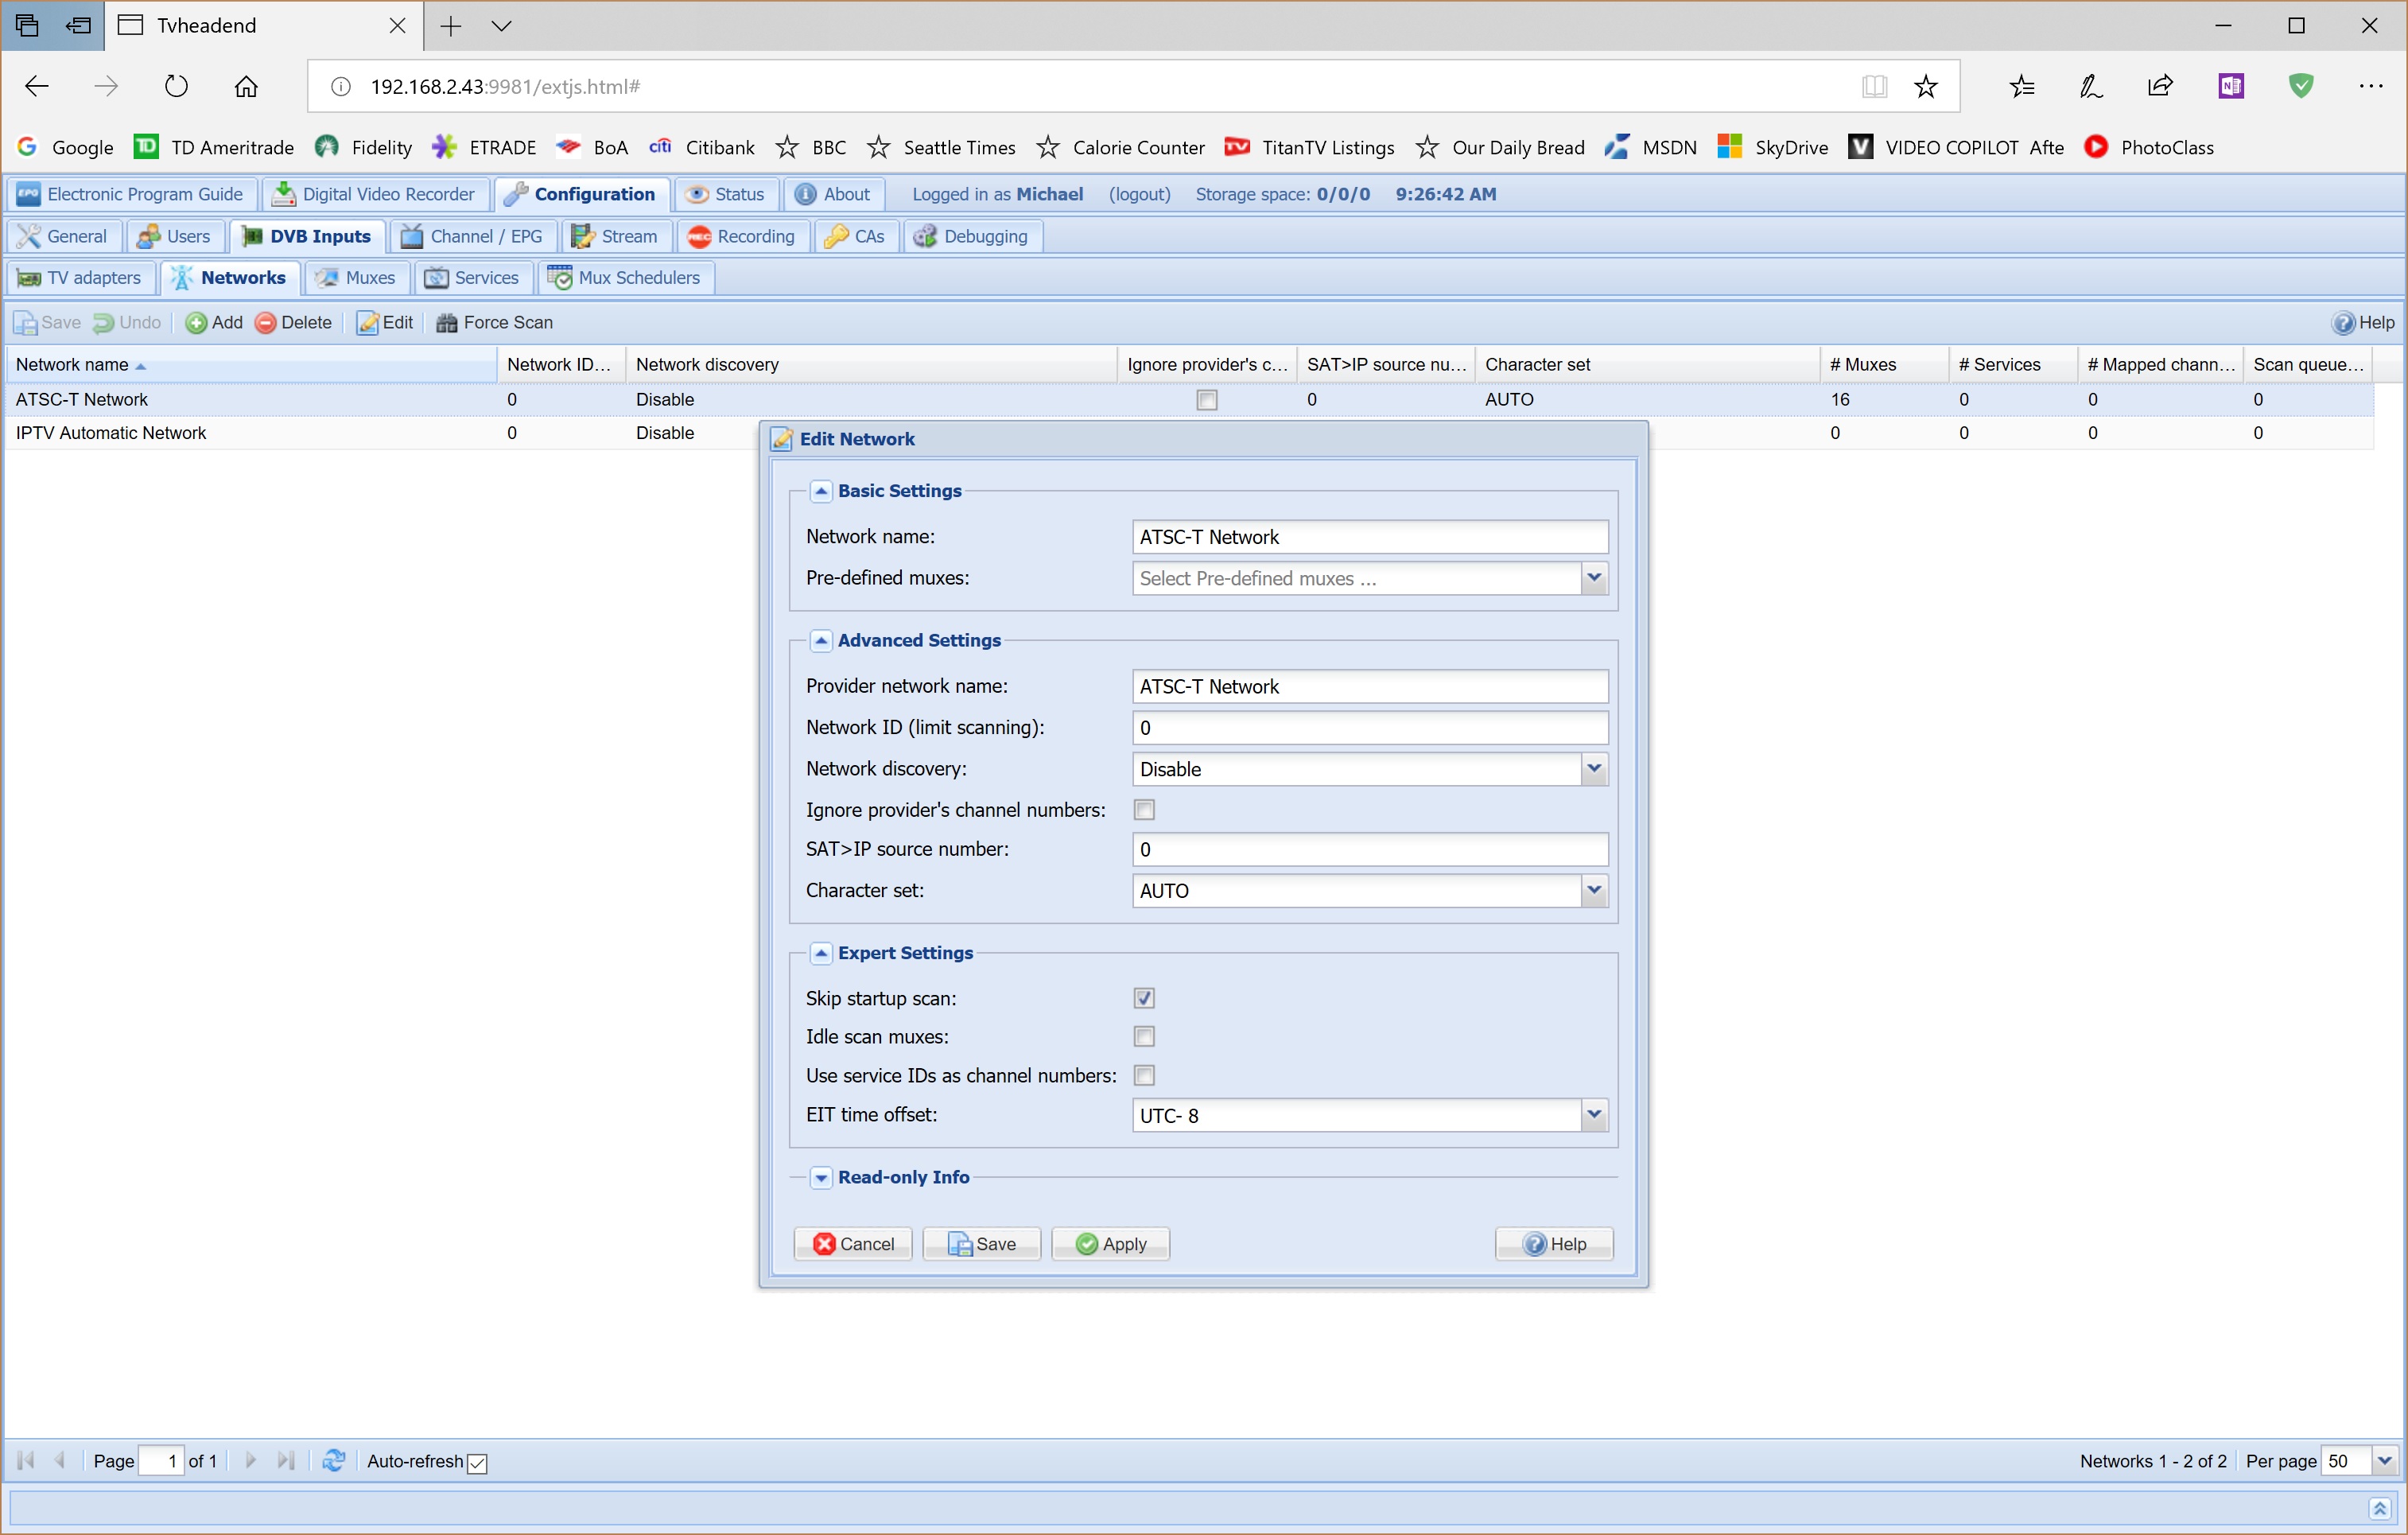The image size is (2408, 1535).
Task: Open the browser favorites star icon
Action: point(1925,86)
